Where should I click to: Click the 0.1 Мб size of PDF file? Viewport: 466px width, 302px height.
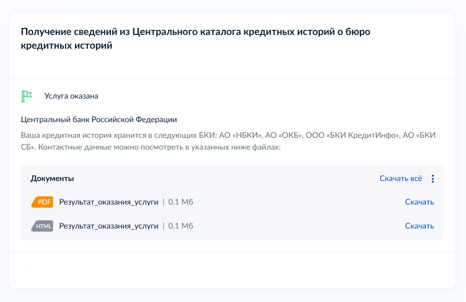181,202
